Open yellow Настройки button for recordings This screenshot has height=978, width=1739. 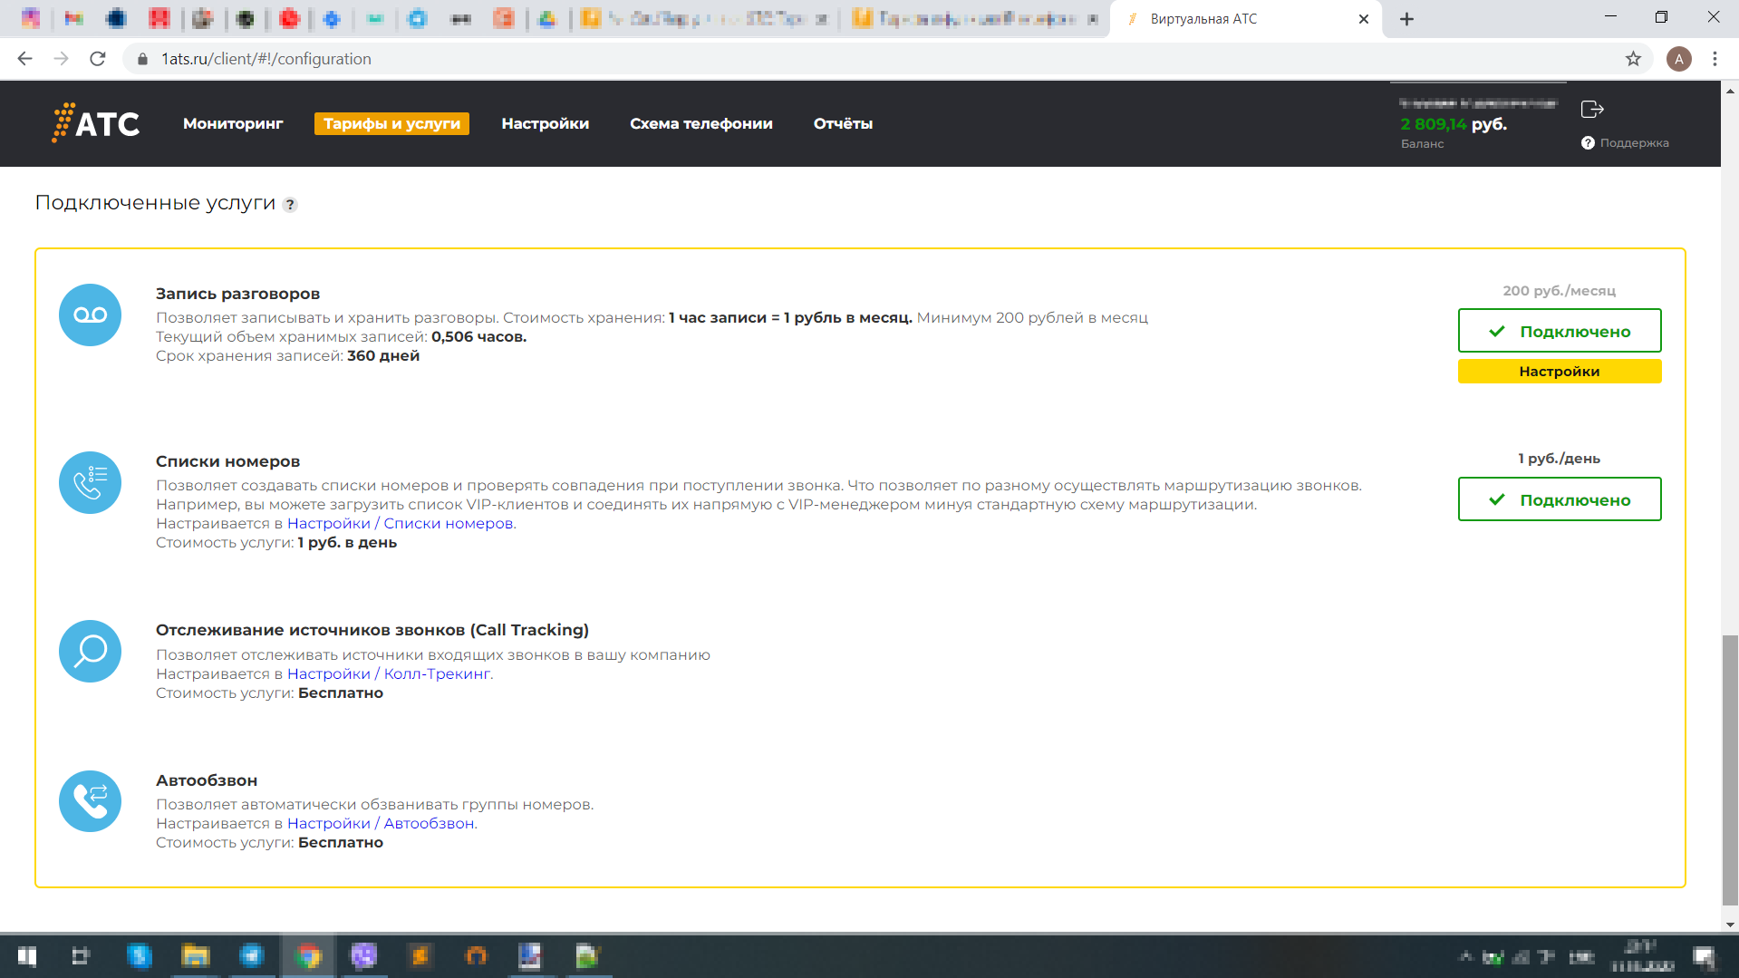click(x=1559, y=372)
